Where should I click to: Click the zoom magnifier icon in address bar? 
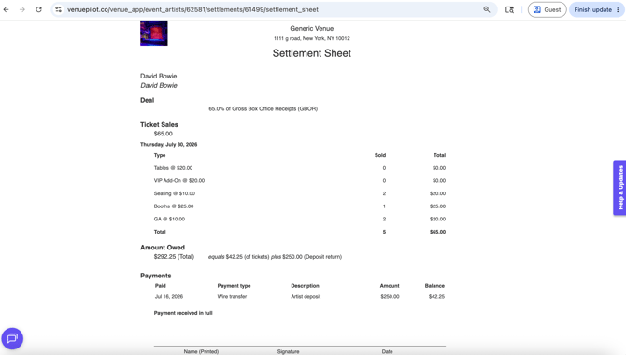click(486, 9)
